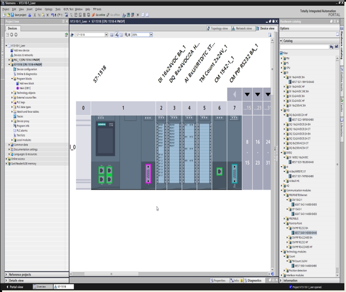Click the project tree back navigation arrow

pyautogui.click(x=11, y=34)
